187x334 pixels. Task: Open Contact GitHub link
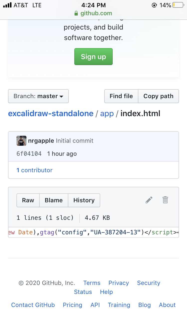[x=33, y=305]
